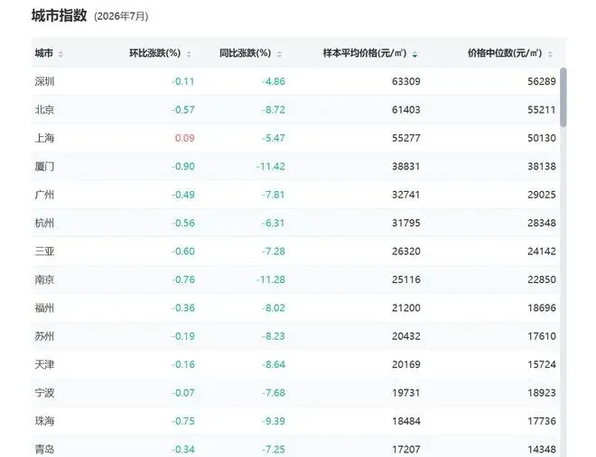Viewport: 596px width, 457px height.
Task: Select the 宁波 city name
Action: pyautogui.click(x=44, y=393)
